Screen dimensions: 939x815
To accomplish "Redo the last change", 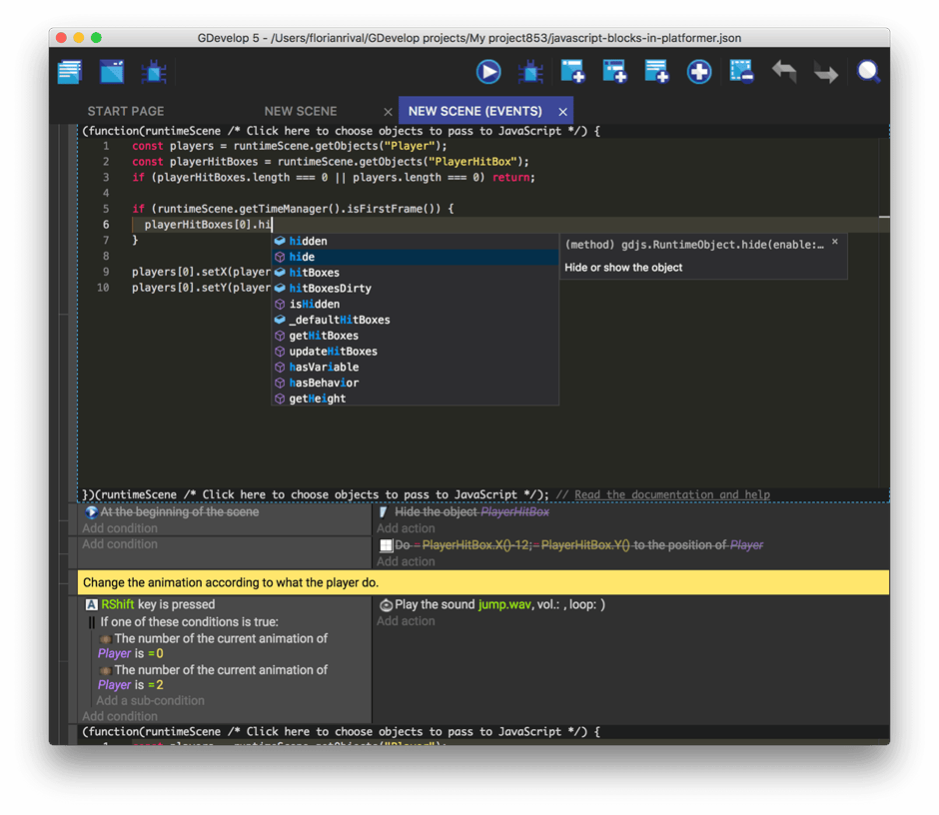I will click(826, 72).
